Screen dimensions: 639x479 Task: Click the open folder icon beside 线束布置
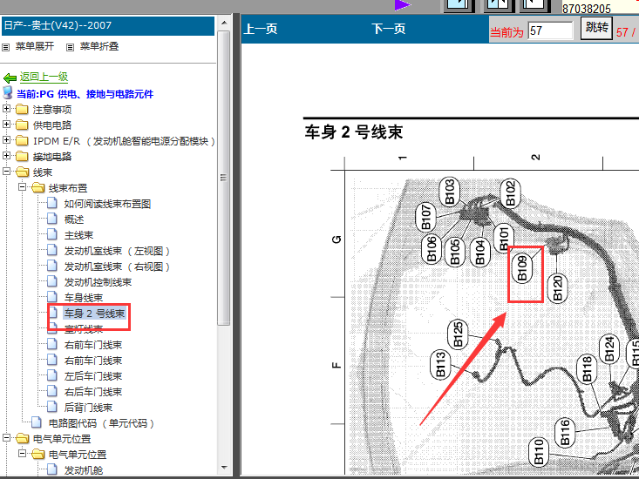coord(37,187)
